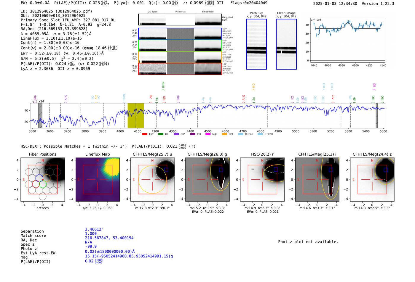The image size is (415, 282).
Task: Click the Obs 20210609v013_3012964025 line
Action: (x=53, y=15)
